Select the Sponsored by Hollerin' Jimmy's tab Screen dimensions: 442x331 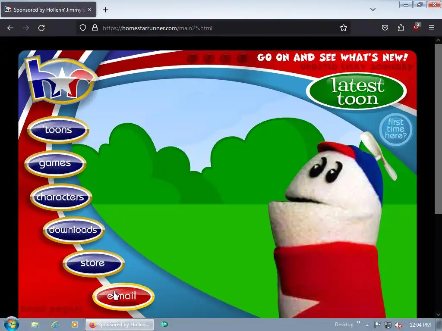tap(48, 9)
